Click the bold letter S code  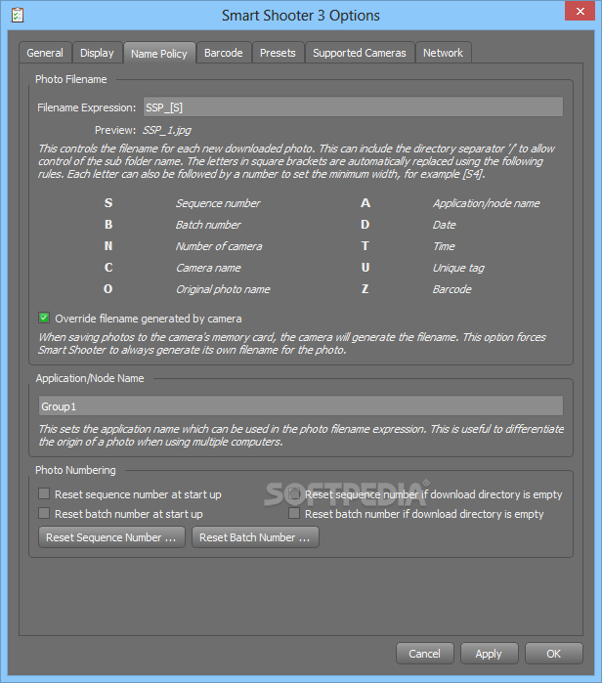[x=108, y=203]
